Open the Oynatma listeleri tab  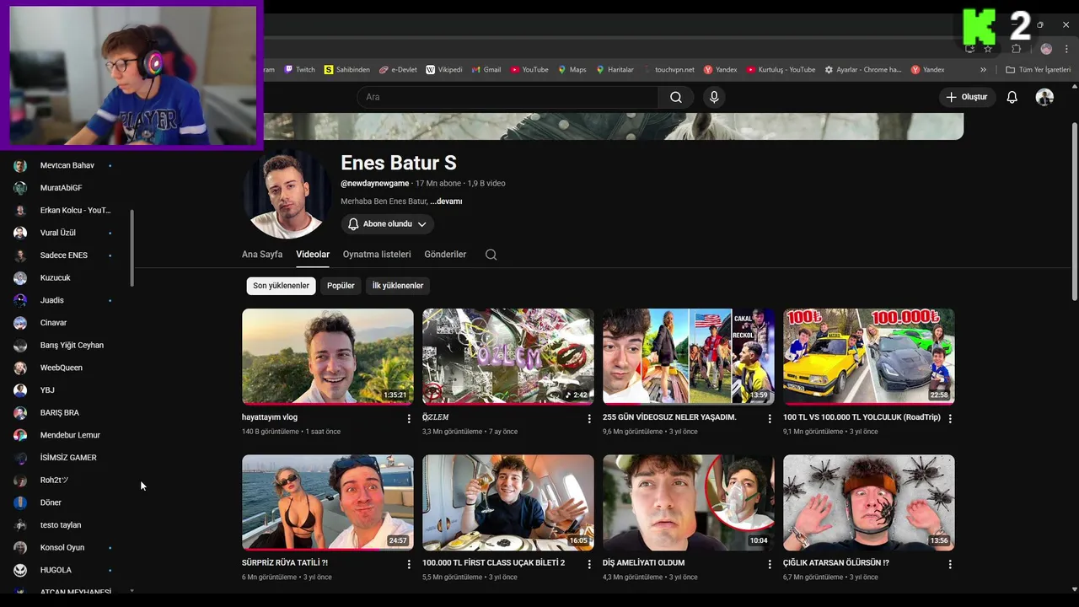click(377, 255)
